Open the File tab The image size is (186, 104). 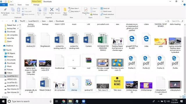[x=4, y=5]
